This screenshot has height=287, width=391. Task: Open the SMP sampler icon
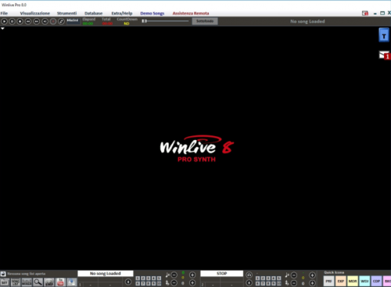tap(49, 283)
